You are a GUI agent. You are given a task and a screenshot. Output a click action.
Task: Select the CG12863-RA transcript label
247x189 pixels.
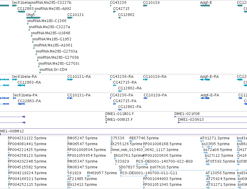click(x=29, y=82)
